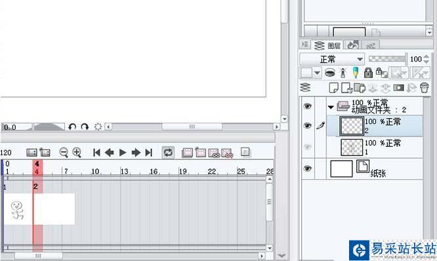This screenshot has width=437, height=261.
Task: Show hidden layer 1 via eye icon
Action: pos(307,147)
